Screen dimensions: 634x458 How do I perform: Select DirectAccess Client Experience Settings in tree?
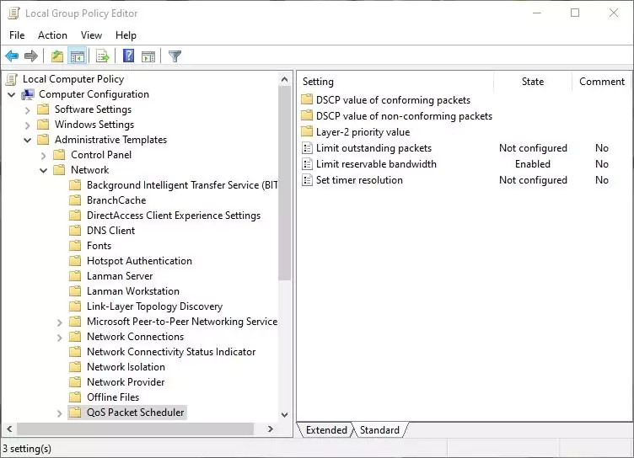coord(174,216)
